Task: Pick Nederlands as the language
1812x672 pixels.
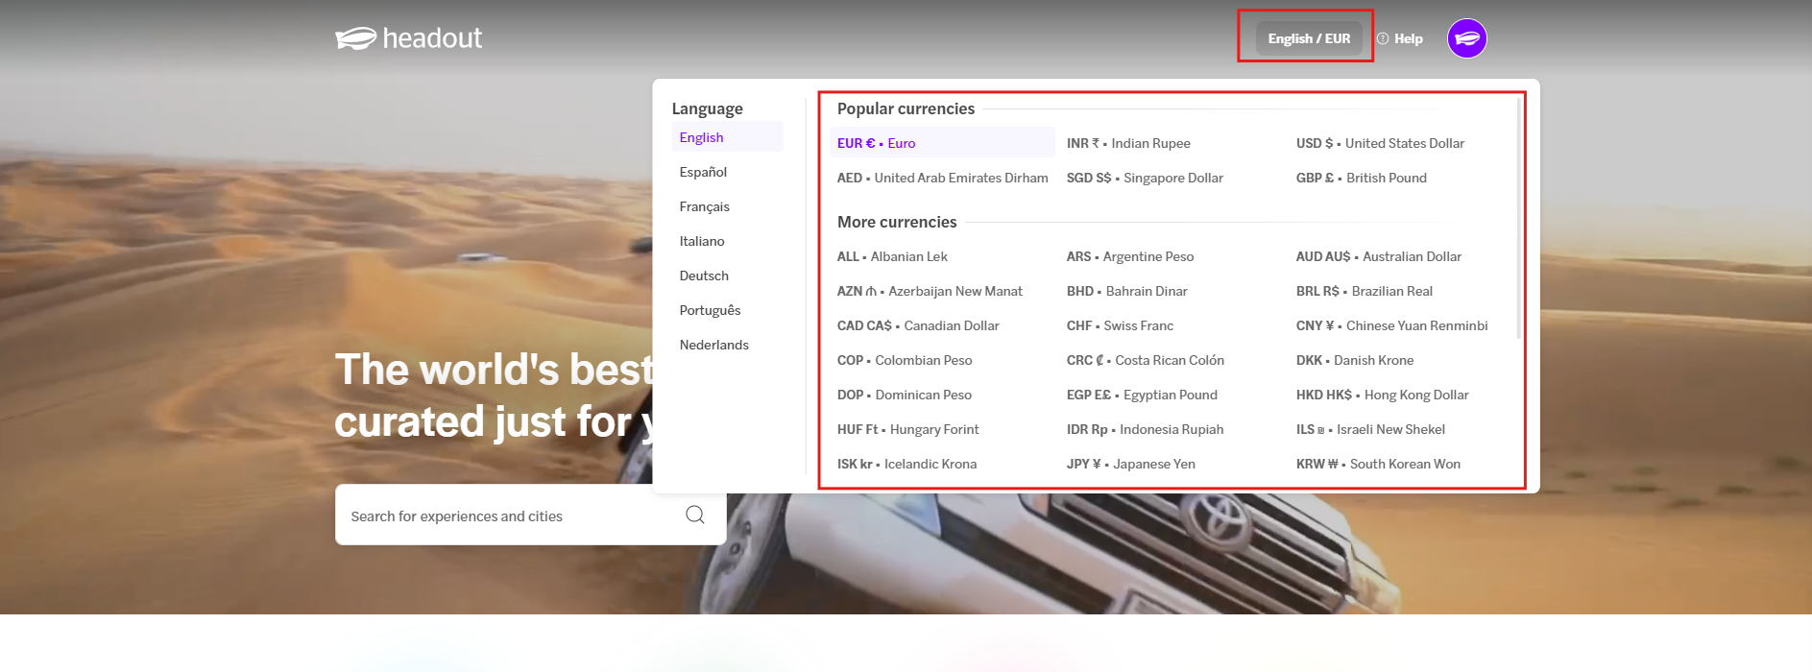Action: 714,345
